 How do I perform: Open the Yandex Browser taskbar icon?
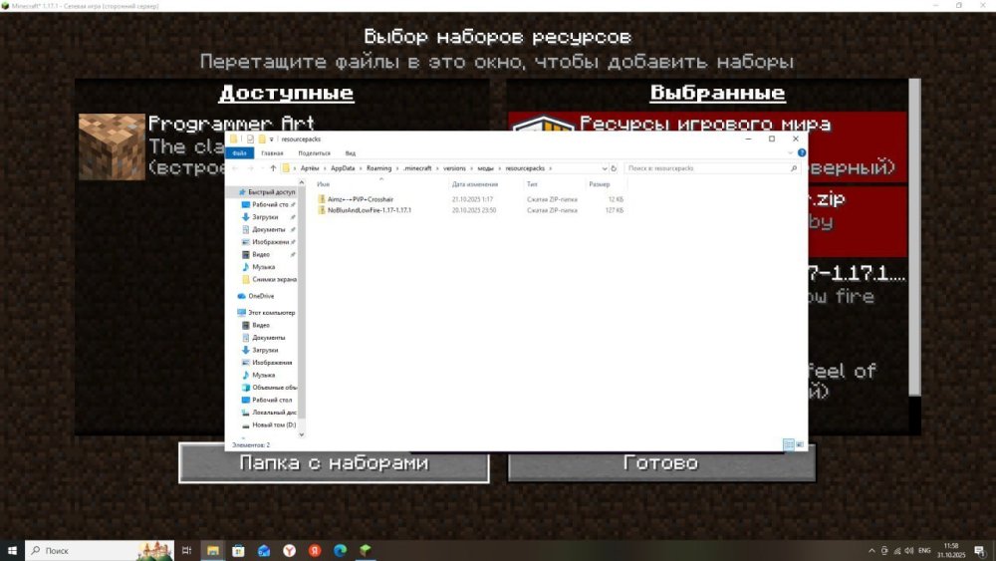289,550
